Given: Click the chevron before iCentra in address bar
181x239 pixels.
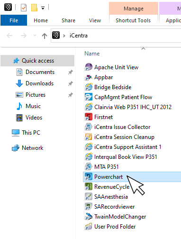Looking at the screenshot, I should tap(64, 36).
